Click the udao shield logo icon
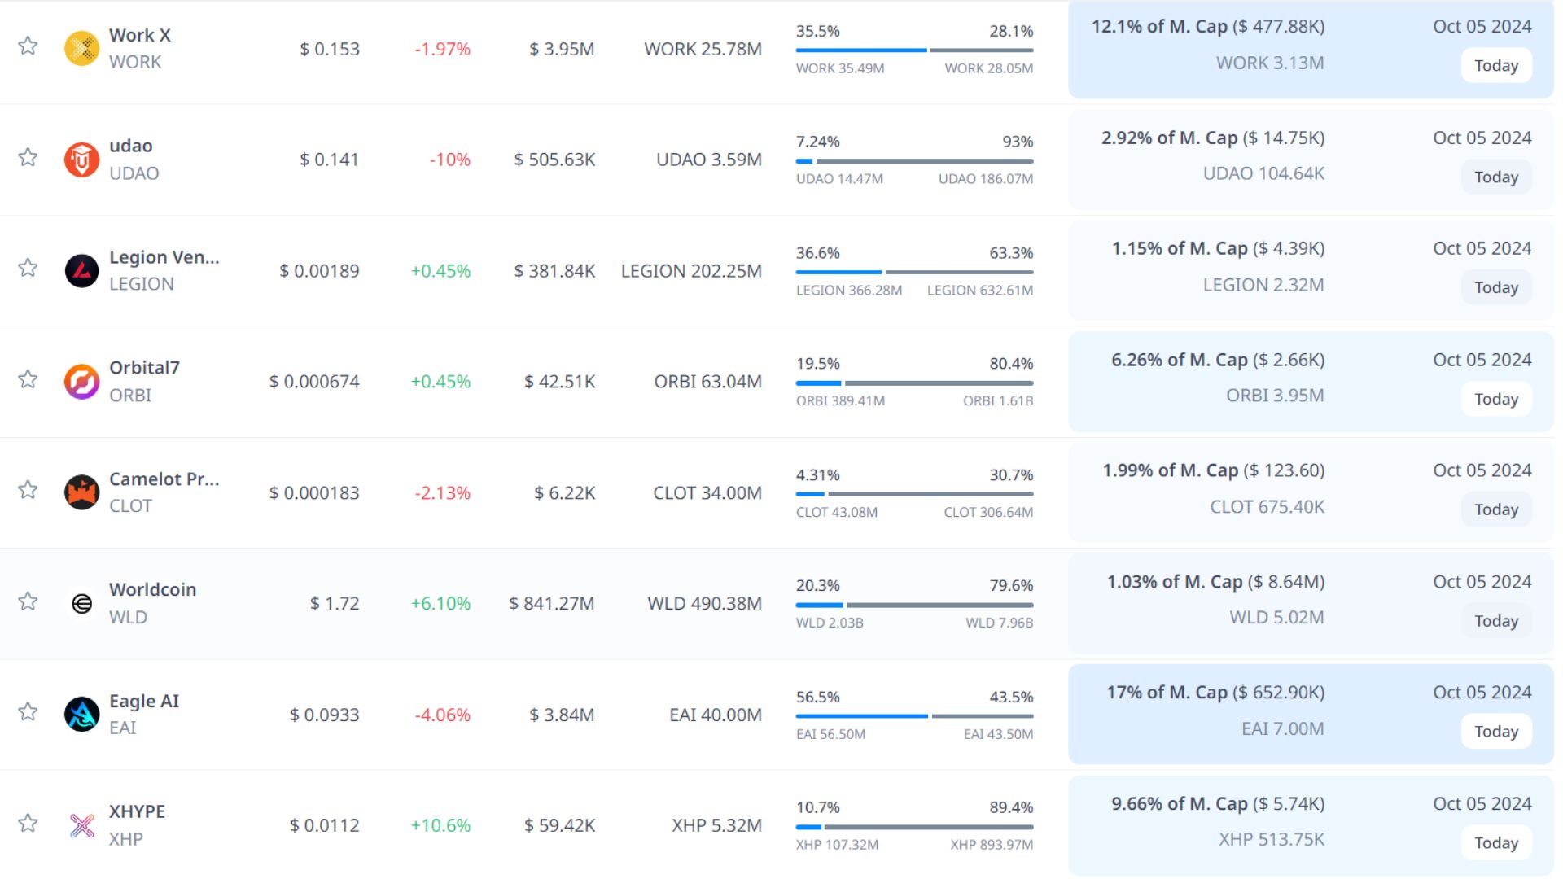 (81, 160)
